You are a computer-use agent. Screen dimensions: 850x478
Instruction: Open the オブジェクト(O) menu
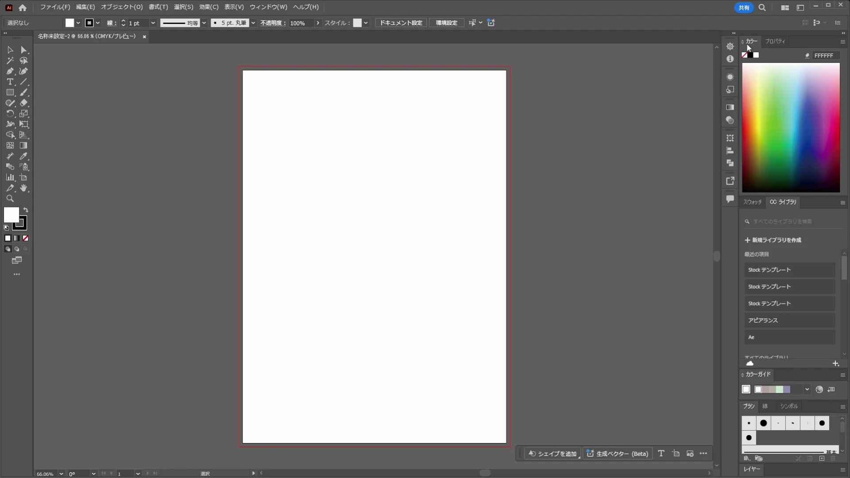122,7
